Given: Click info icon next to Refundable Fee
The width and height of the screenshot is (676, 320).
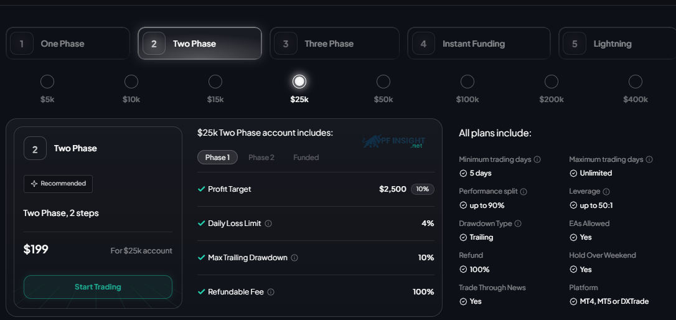Looking at the screenshot, I should coord(271,292).
